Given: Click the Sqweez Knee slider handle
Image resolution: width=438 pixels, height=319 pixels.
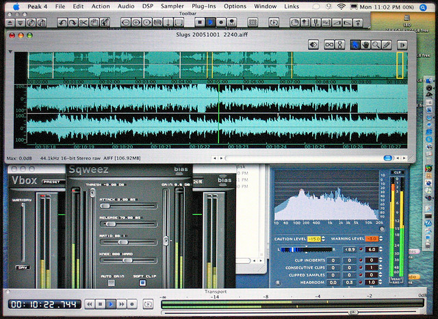Looking at the screenshot, I should (128, 260).
